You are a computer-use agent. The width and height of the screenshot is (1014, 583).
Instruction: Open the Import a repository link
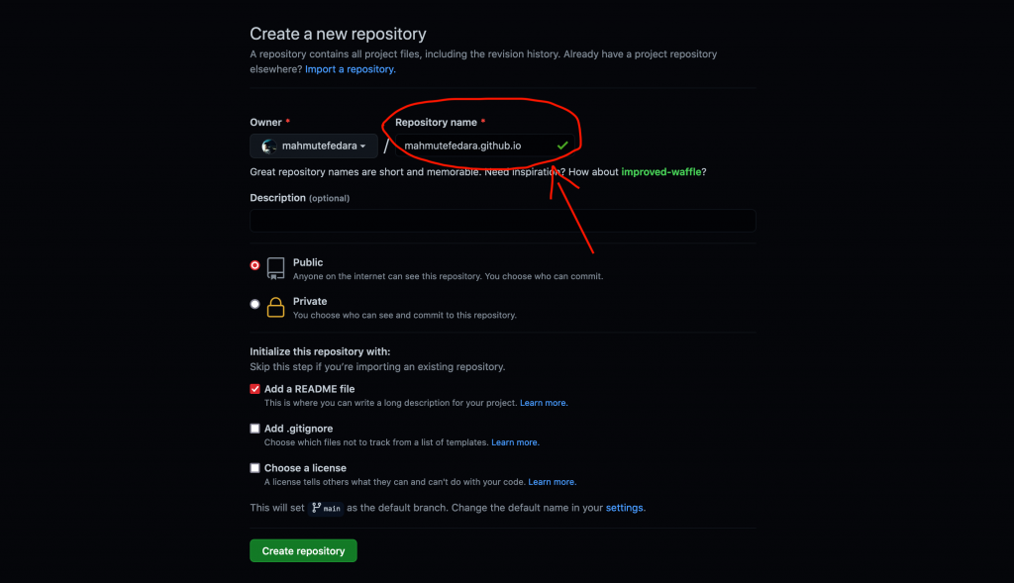pos(350,69)
